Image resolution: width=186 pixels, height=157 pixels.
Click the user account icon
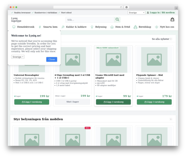[x=148, y=13]
